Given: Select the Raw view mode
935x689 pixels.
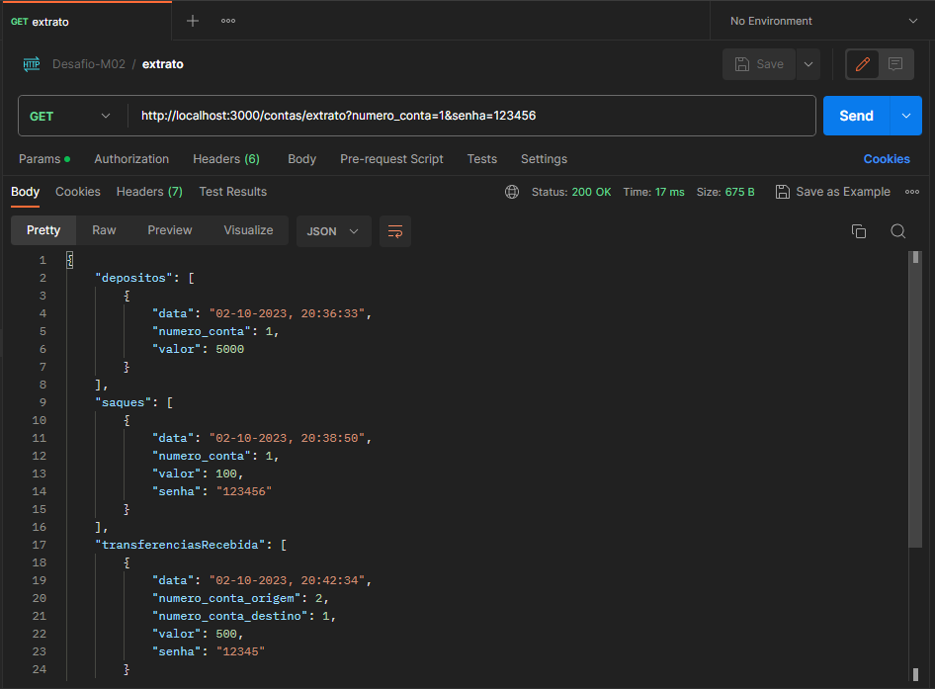Looking at the screenshot, I should (x=104, y=230).
